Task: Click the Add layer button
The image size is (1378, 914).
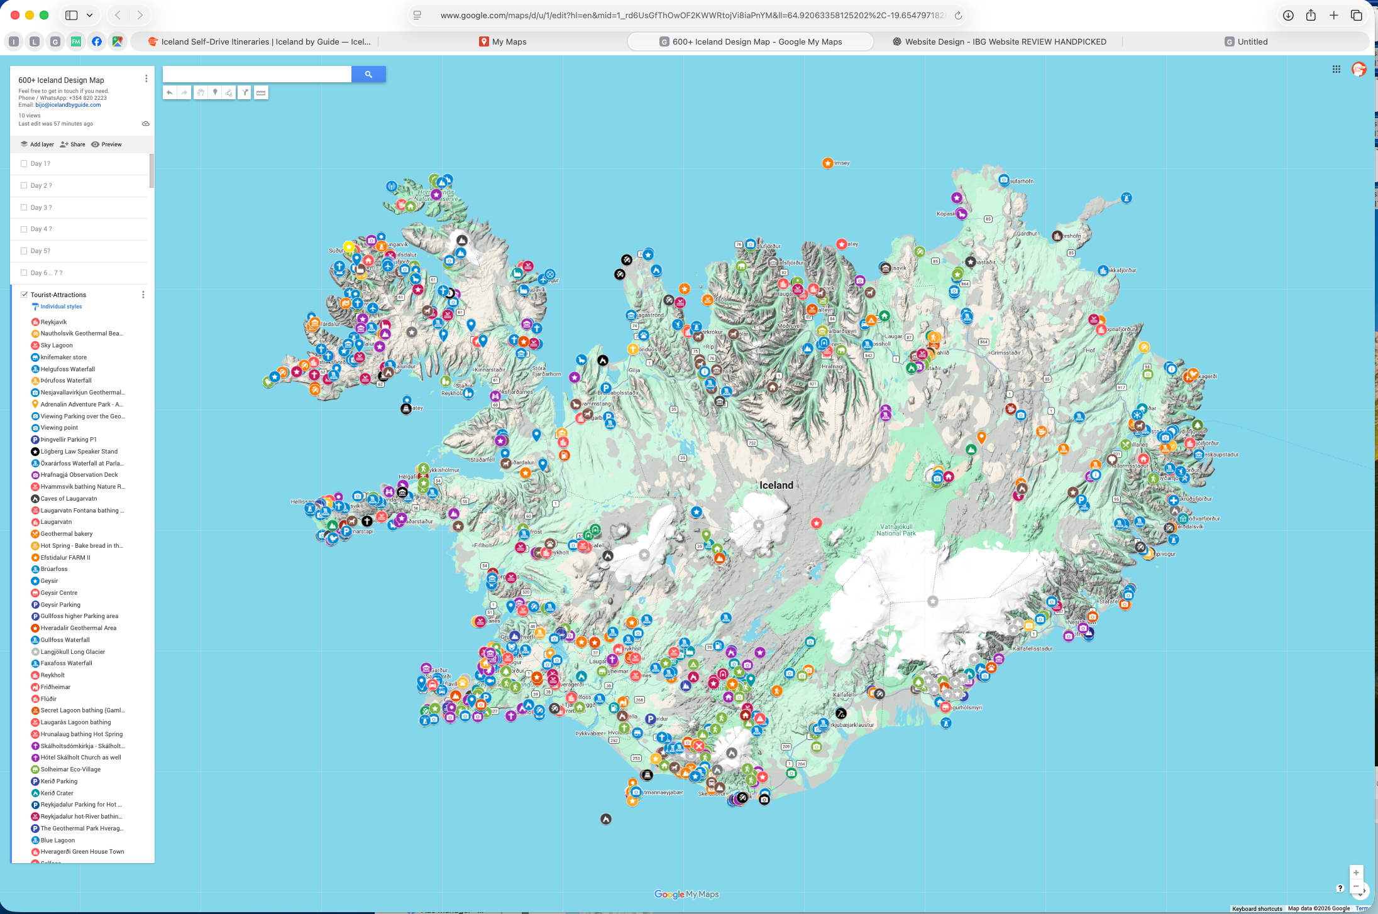Action: pos(37,144)
